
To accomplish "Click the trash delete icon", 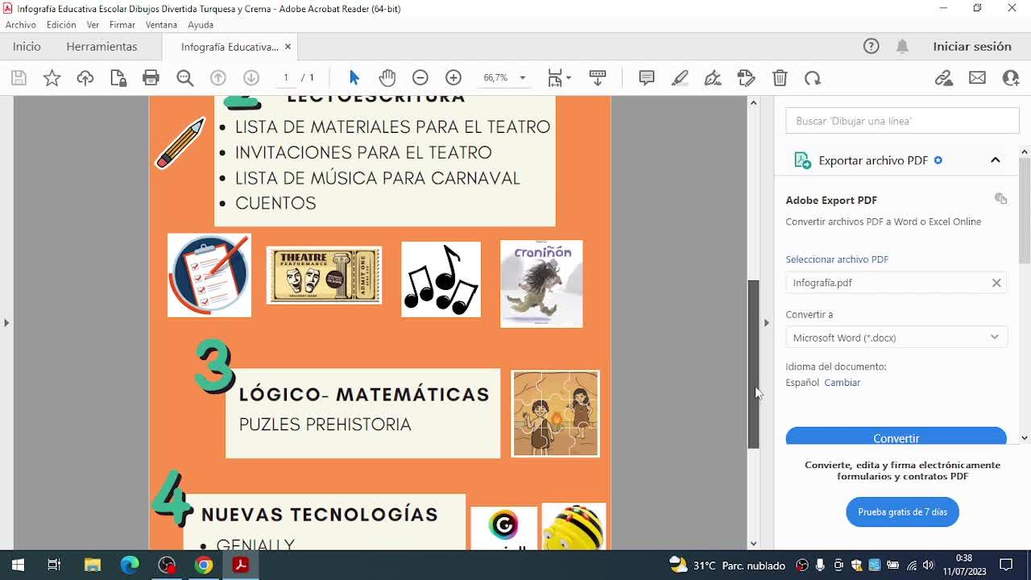I will (x=780, y=78).
